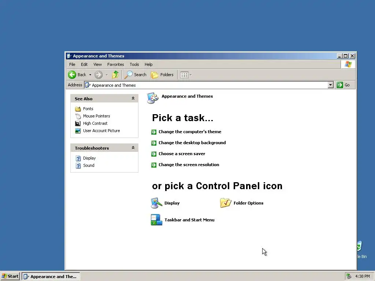Click the Forward arrow icon
375x281 pixels.
tap(98, 75)
